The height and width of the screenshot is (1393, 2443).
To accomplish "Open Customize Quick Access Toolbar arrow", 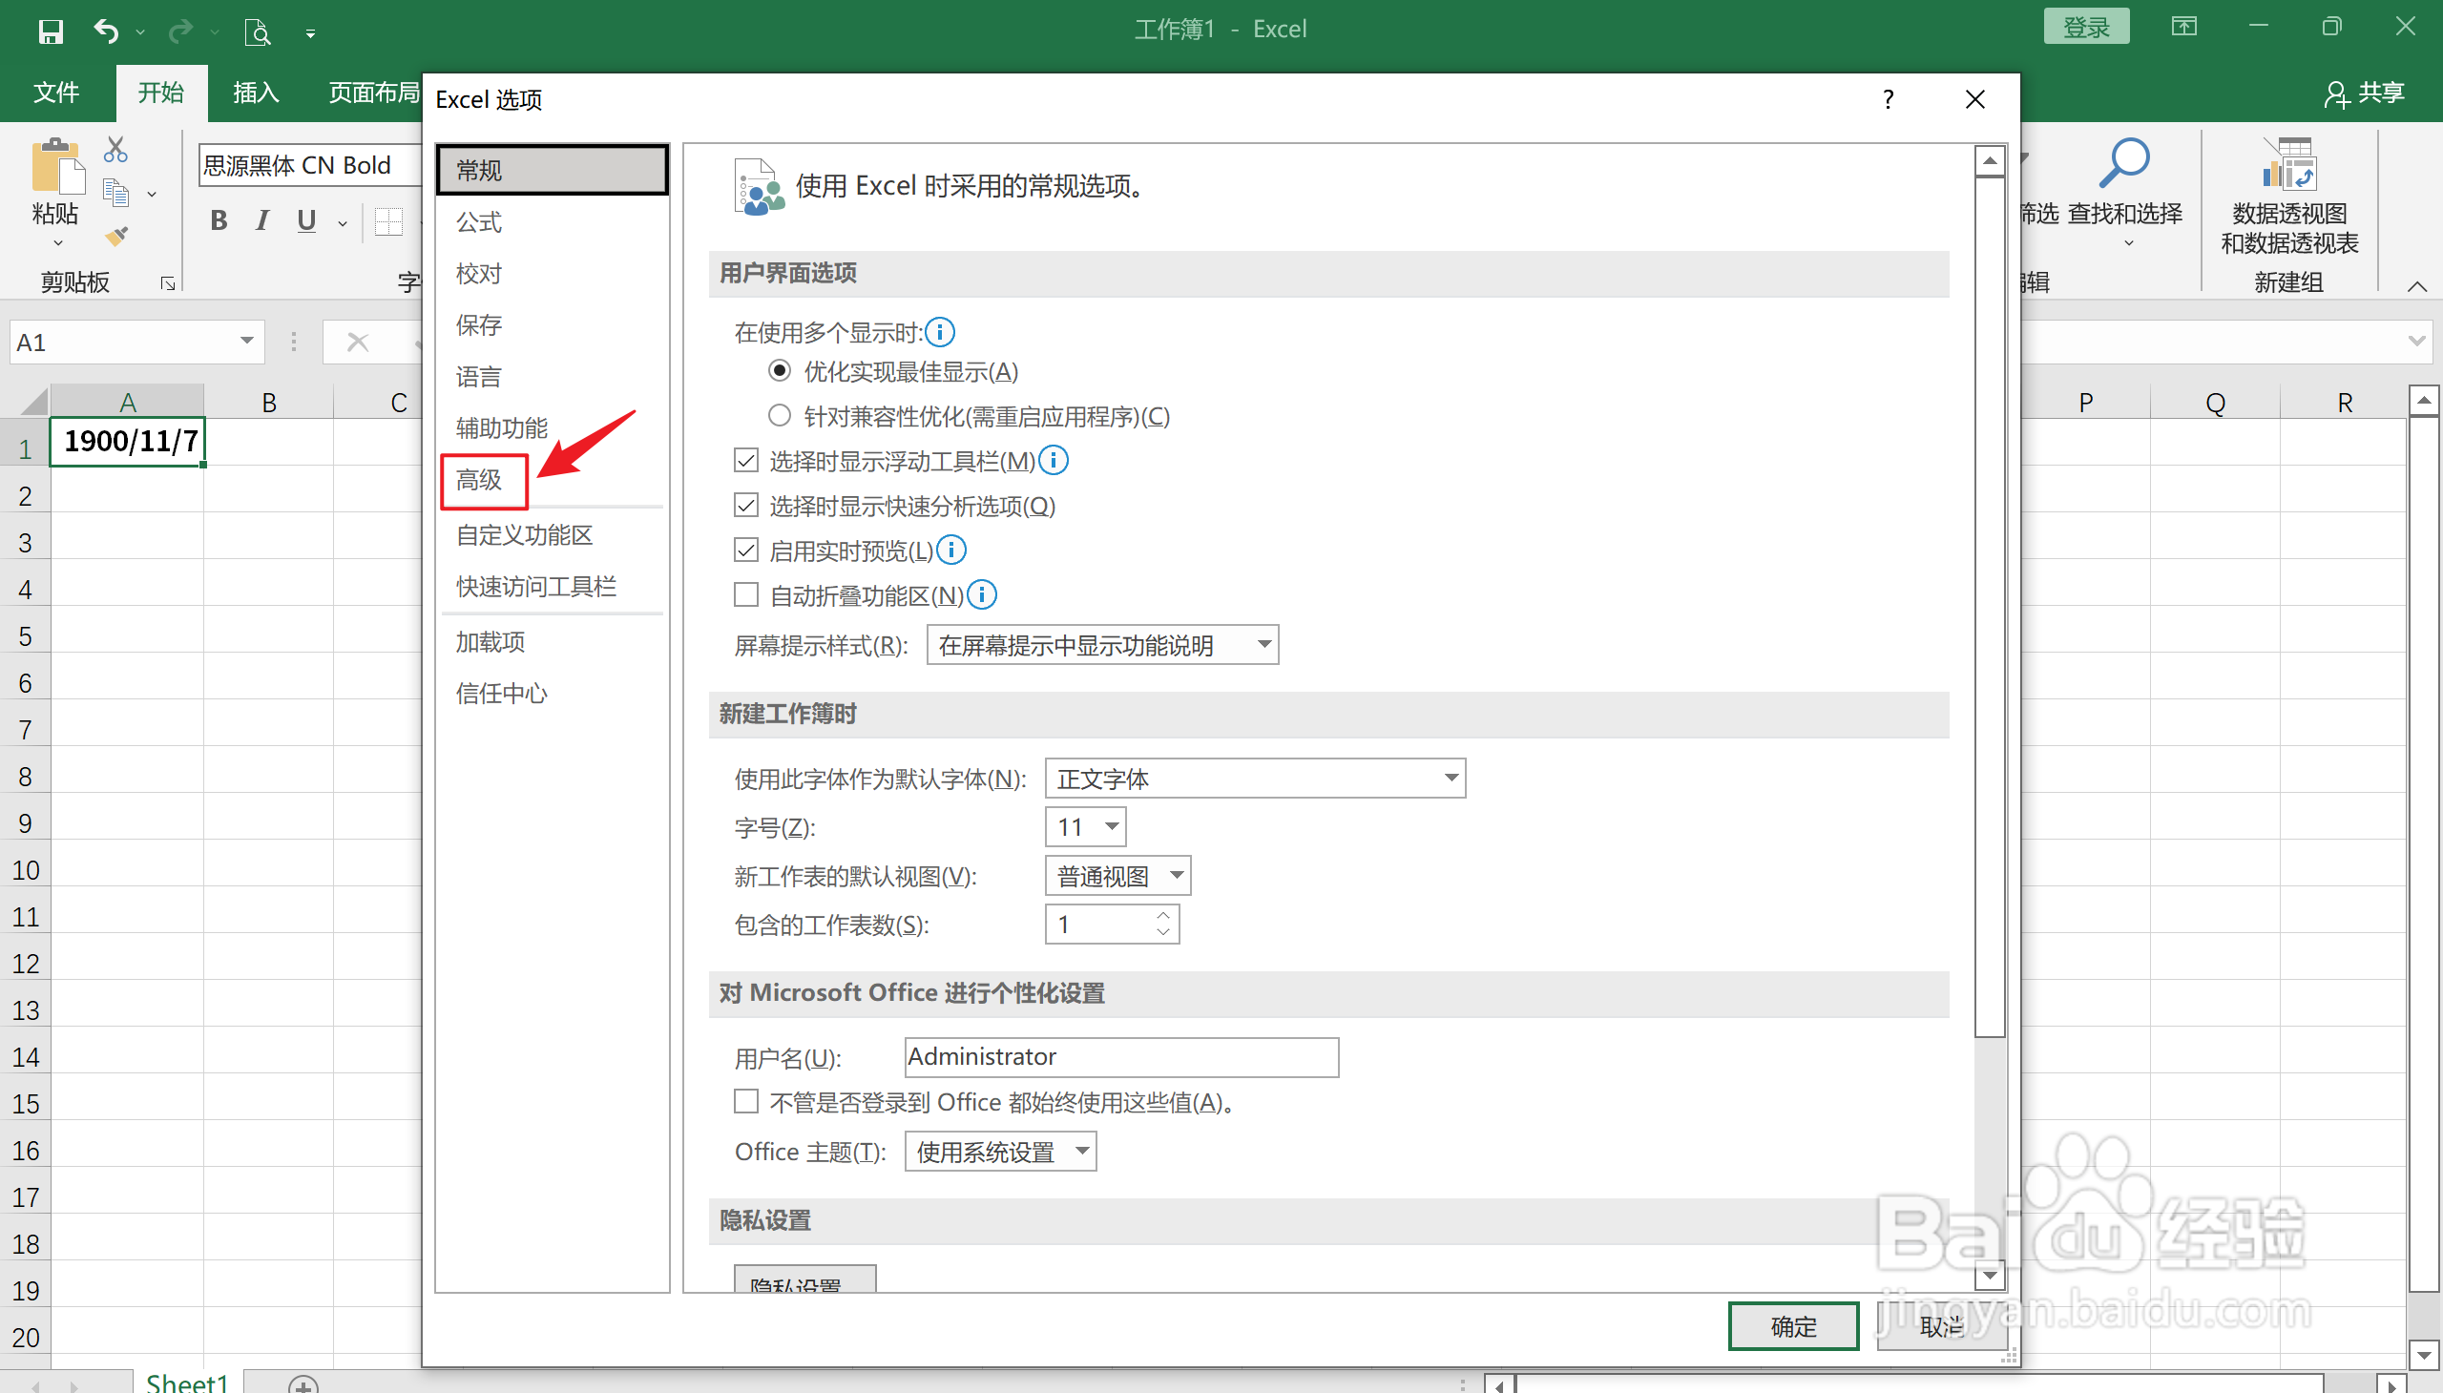I will [x=310, y=33].
